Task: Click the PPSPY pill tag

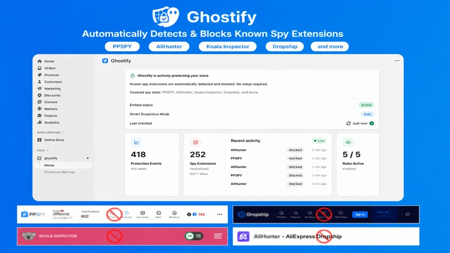Action: (x=122, y=47)
